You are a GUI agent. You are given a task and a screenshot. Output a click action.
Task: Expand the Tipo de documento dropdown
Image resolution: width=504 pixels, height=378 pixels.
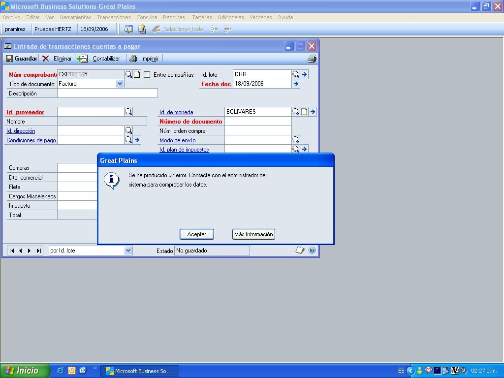(120, 84)
